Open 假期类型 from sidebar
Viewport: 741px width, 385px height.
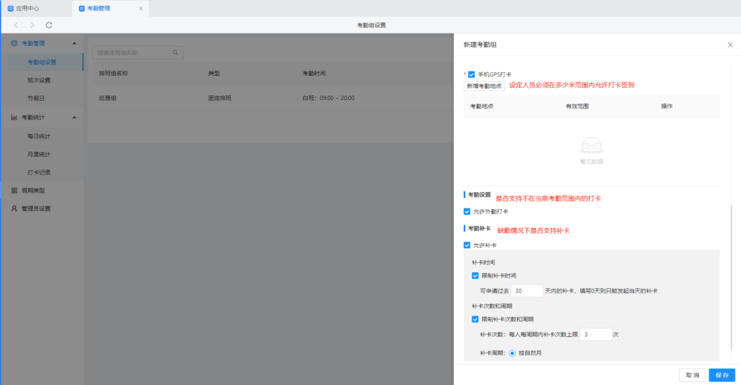[33, 191]
